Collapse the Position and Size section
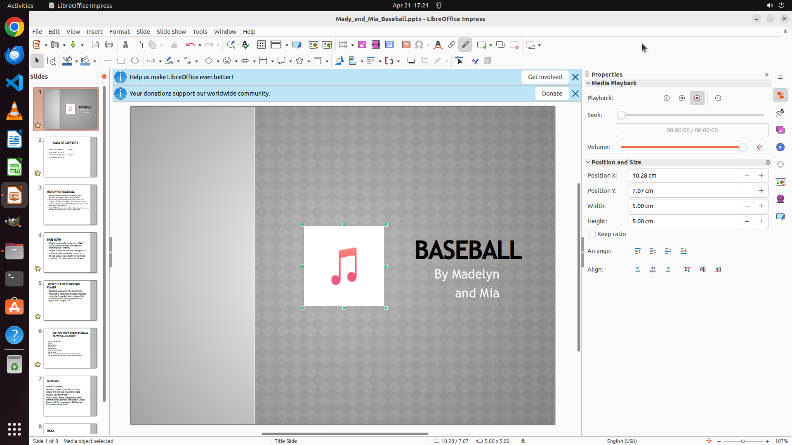The image size is (792, 445). point(589,162)
